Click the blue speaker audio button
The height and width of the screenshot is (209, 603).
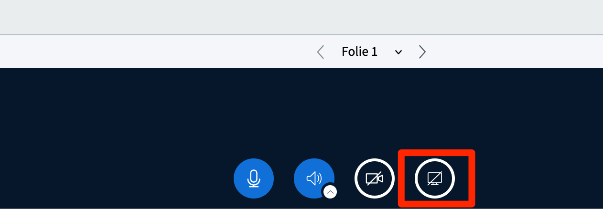click(x=313, y=178)
